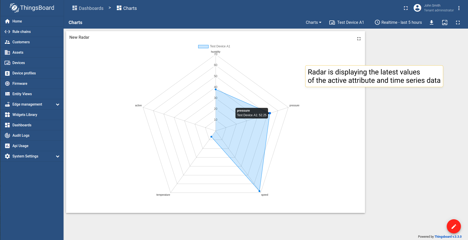The image size is (468, 240).
Task: Go to Widgets Library page
Action: (x=25, y=115)
